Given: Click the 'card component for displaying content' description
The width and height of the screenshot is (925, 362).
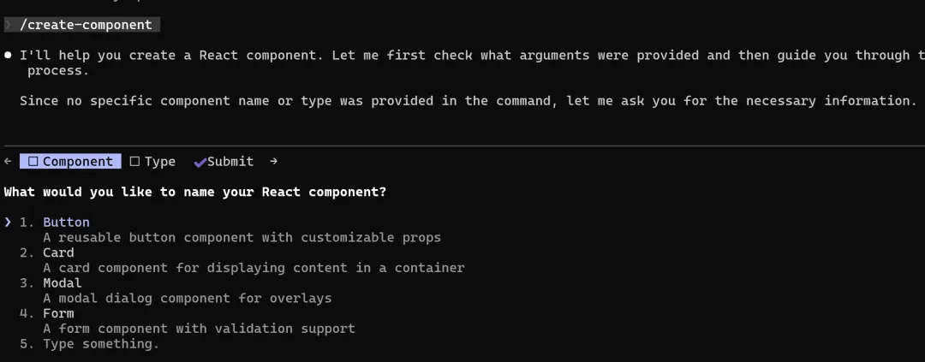Looking at the screenshot, I should pyautogui.click(x=254, y=268).
